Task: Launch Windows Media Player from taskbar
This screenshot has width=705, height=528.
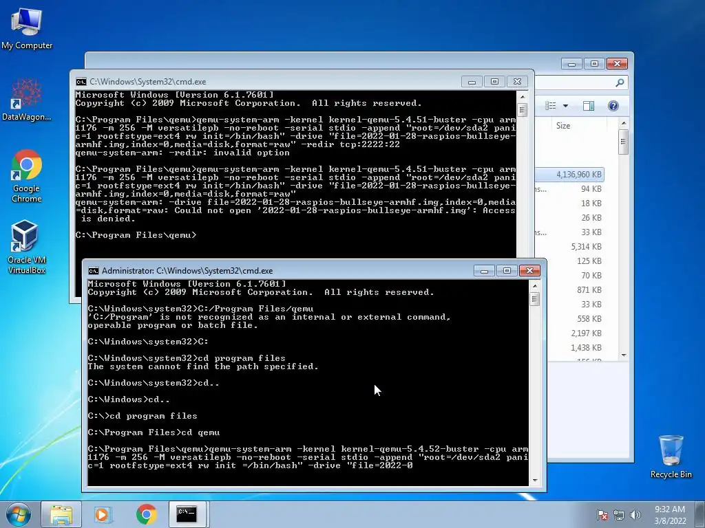Action: [x=102, y=514]
